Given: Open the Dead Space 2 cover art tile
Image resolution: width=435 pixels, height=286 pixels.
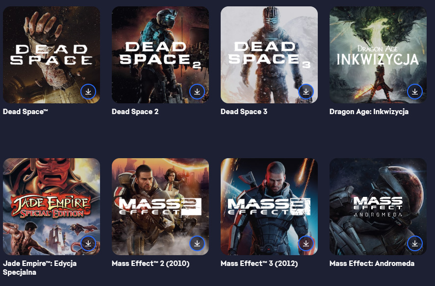Looking at the screenshot, I should pyautogui.click(x=160, y=55).
